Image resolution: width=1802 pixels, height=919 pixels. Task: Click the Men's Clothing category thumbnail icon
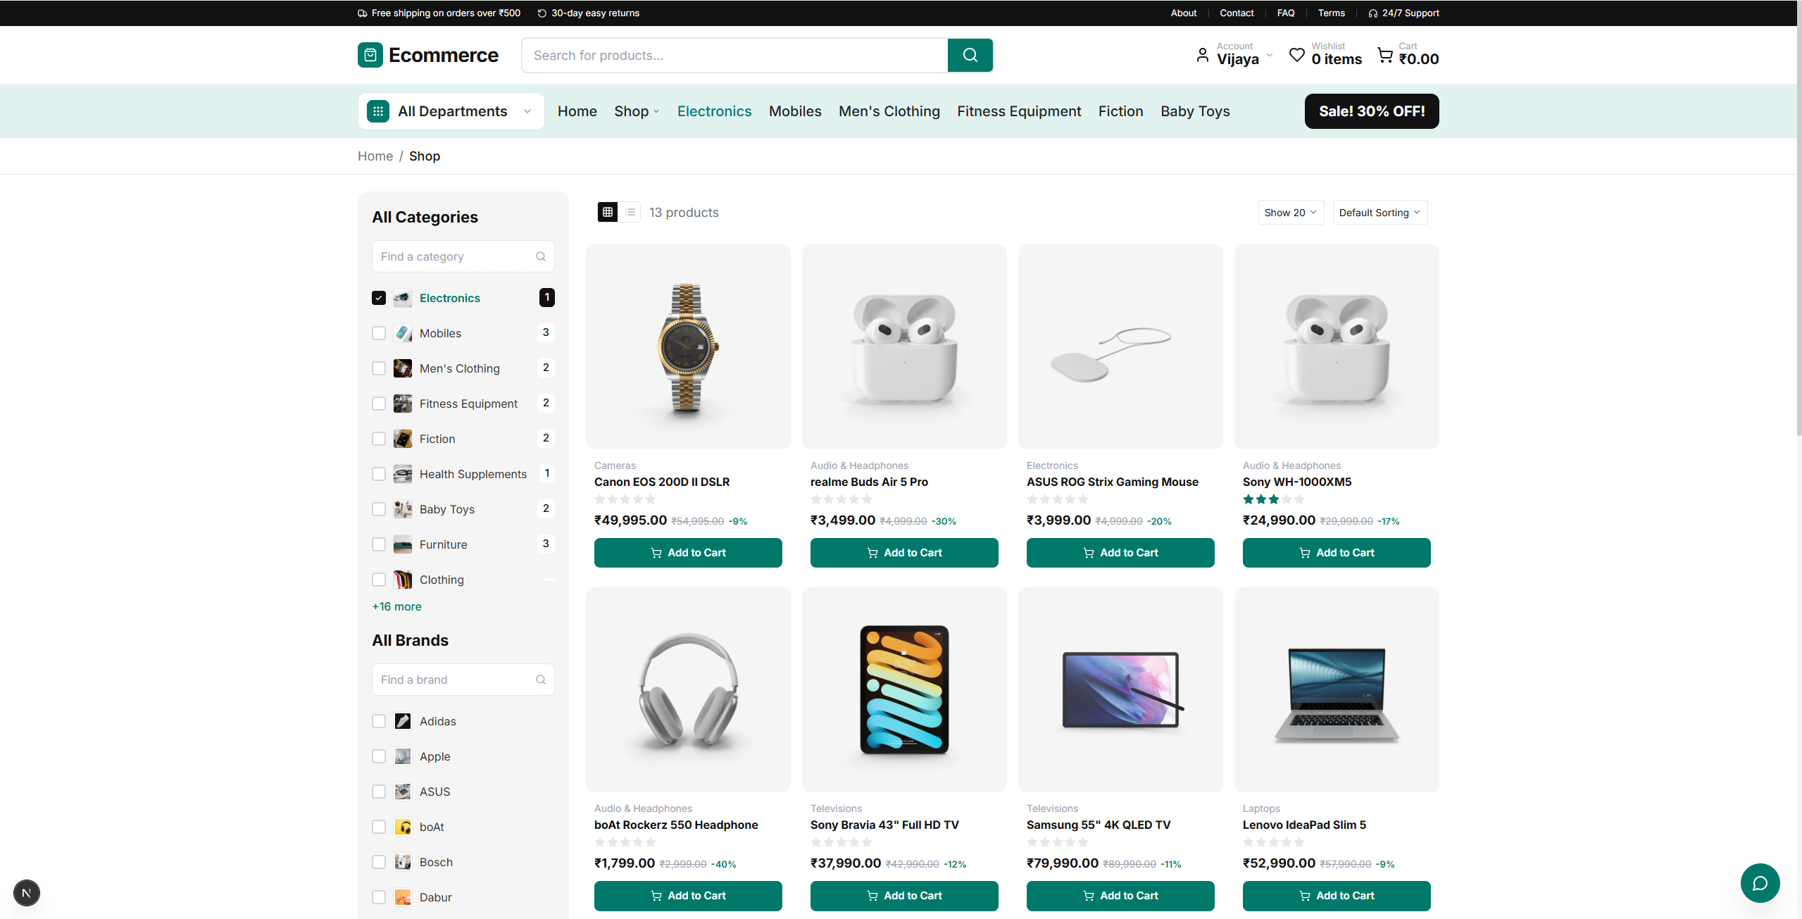coord(403,368)
